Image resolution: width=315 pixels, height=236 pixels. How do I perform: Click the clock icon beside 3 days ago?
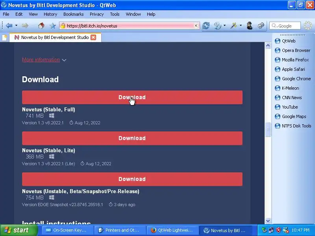(111, 205)
